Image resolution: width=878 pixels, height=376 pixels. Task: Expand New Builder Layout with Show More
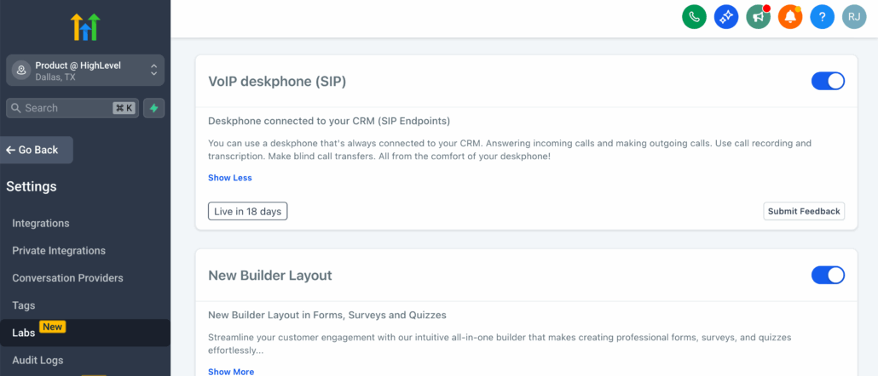click(230, 371)
